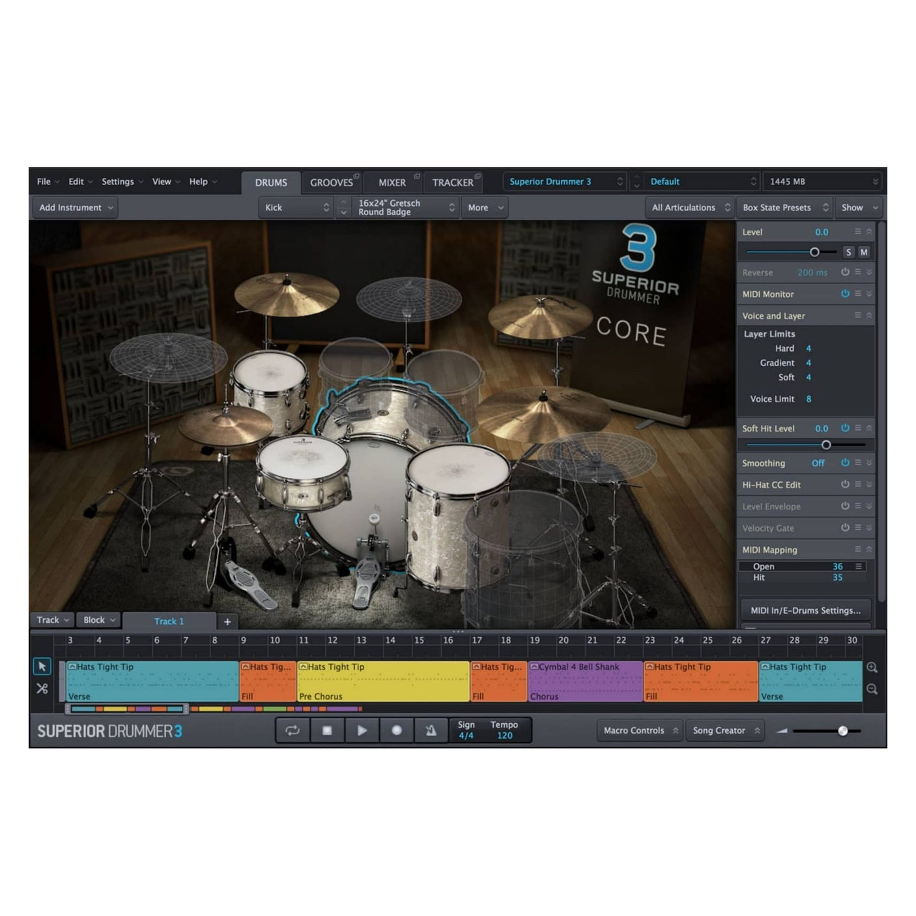
Task: Click the loop playback icon
Action: pos(293,730)
